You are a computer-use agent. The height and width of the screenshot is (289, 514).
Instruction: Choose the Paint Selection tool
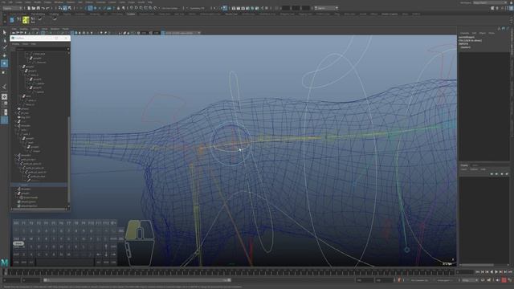tap(4, 48)
